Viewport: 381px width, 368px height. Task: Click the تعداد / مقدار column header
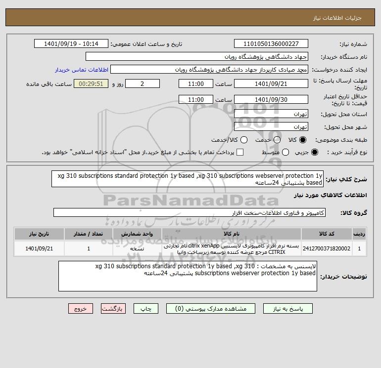pos(89,234)
